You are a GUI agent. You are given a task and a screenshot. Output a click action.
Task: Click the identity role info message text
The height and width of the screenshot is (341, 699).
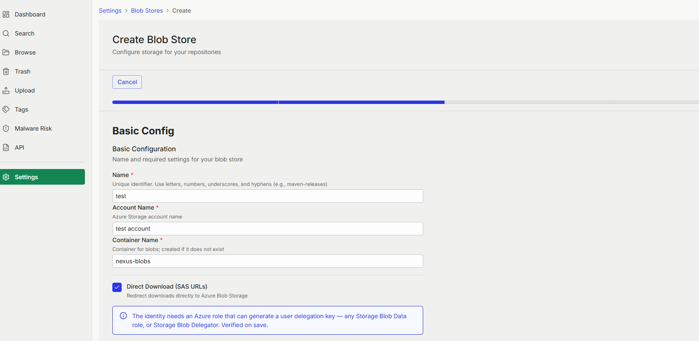tap(269, 320)
